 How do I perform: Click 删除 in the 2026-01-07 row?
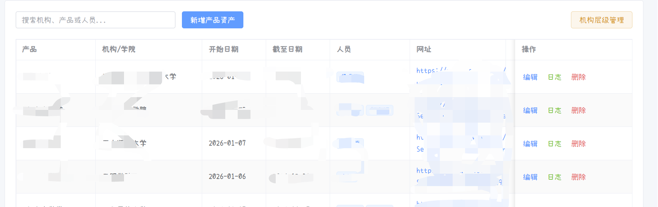point(578,144)
